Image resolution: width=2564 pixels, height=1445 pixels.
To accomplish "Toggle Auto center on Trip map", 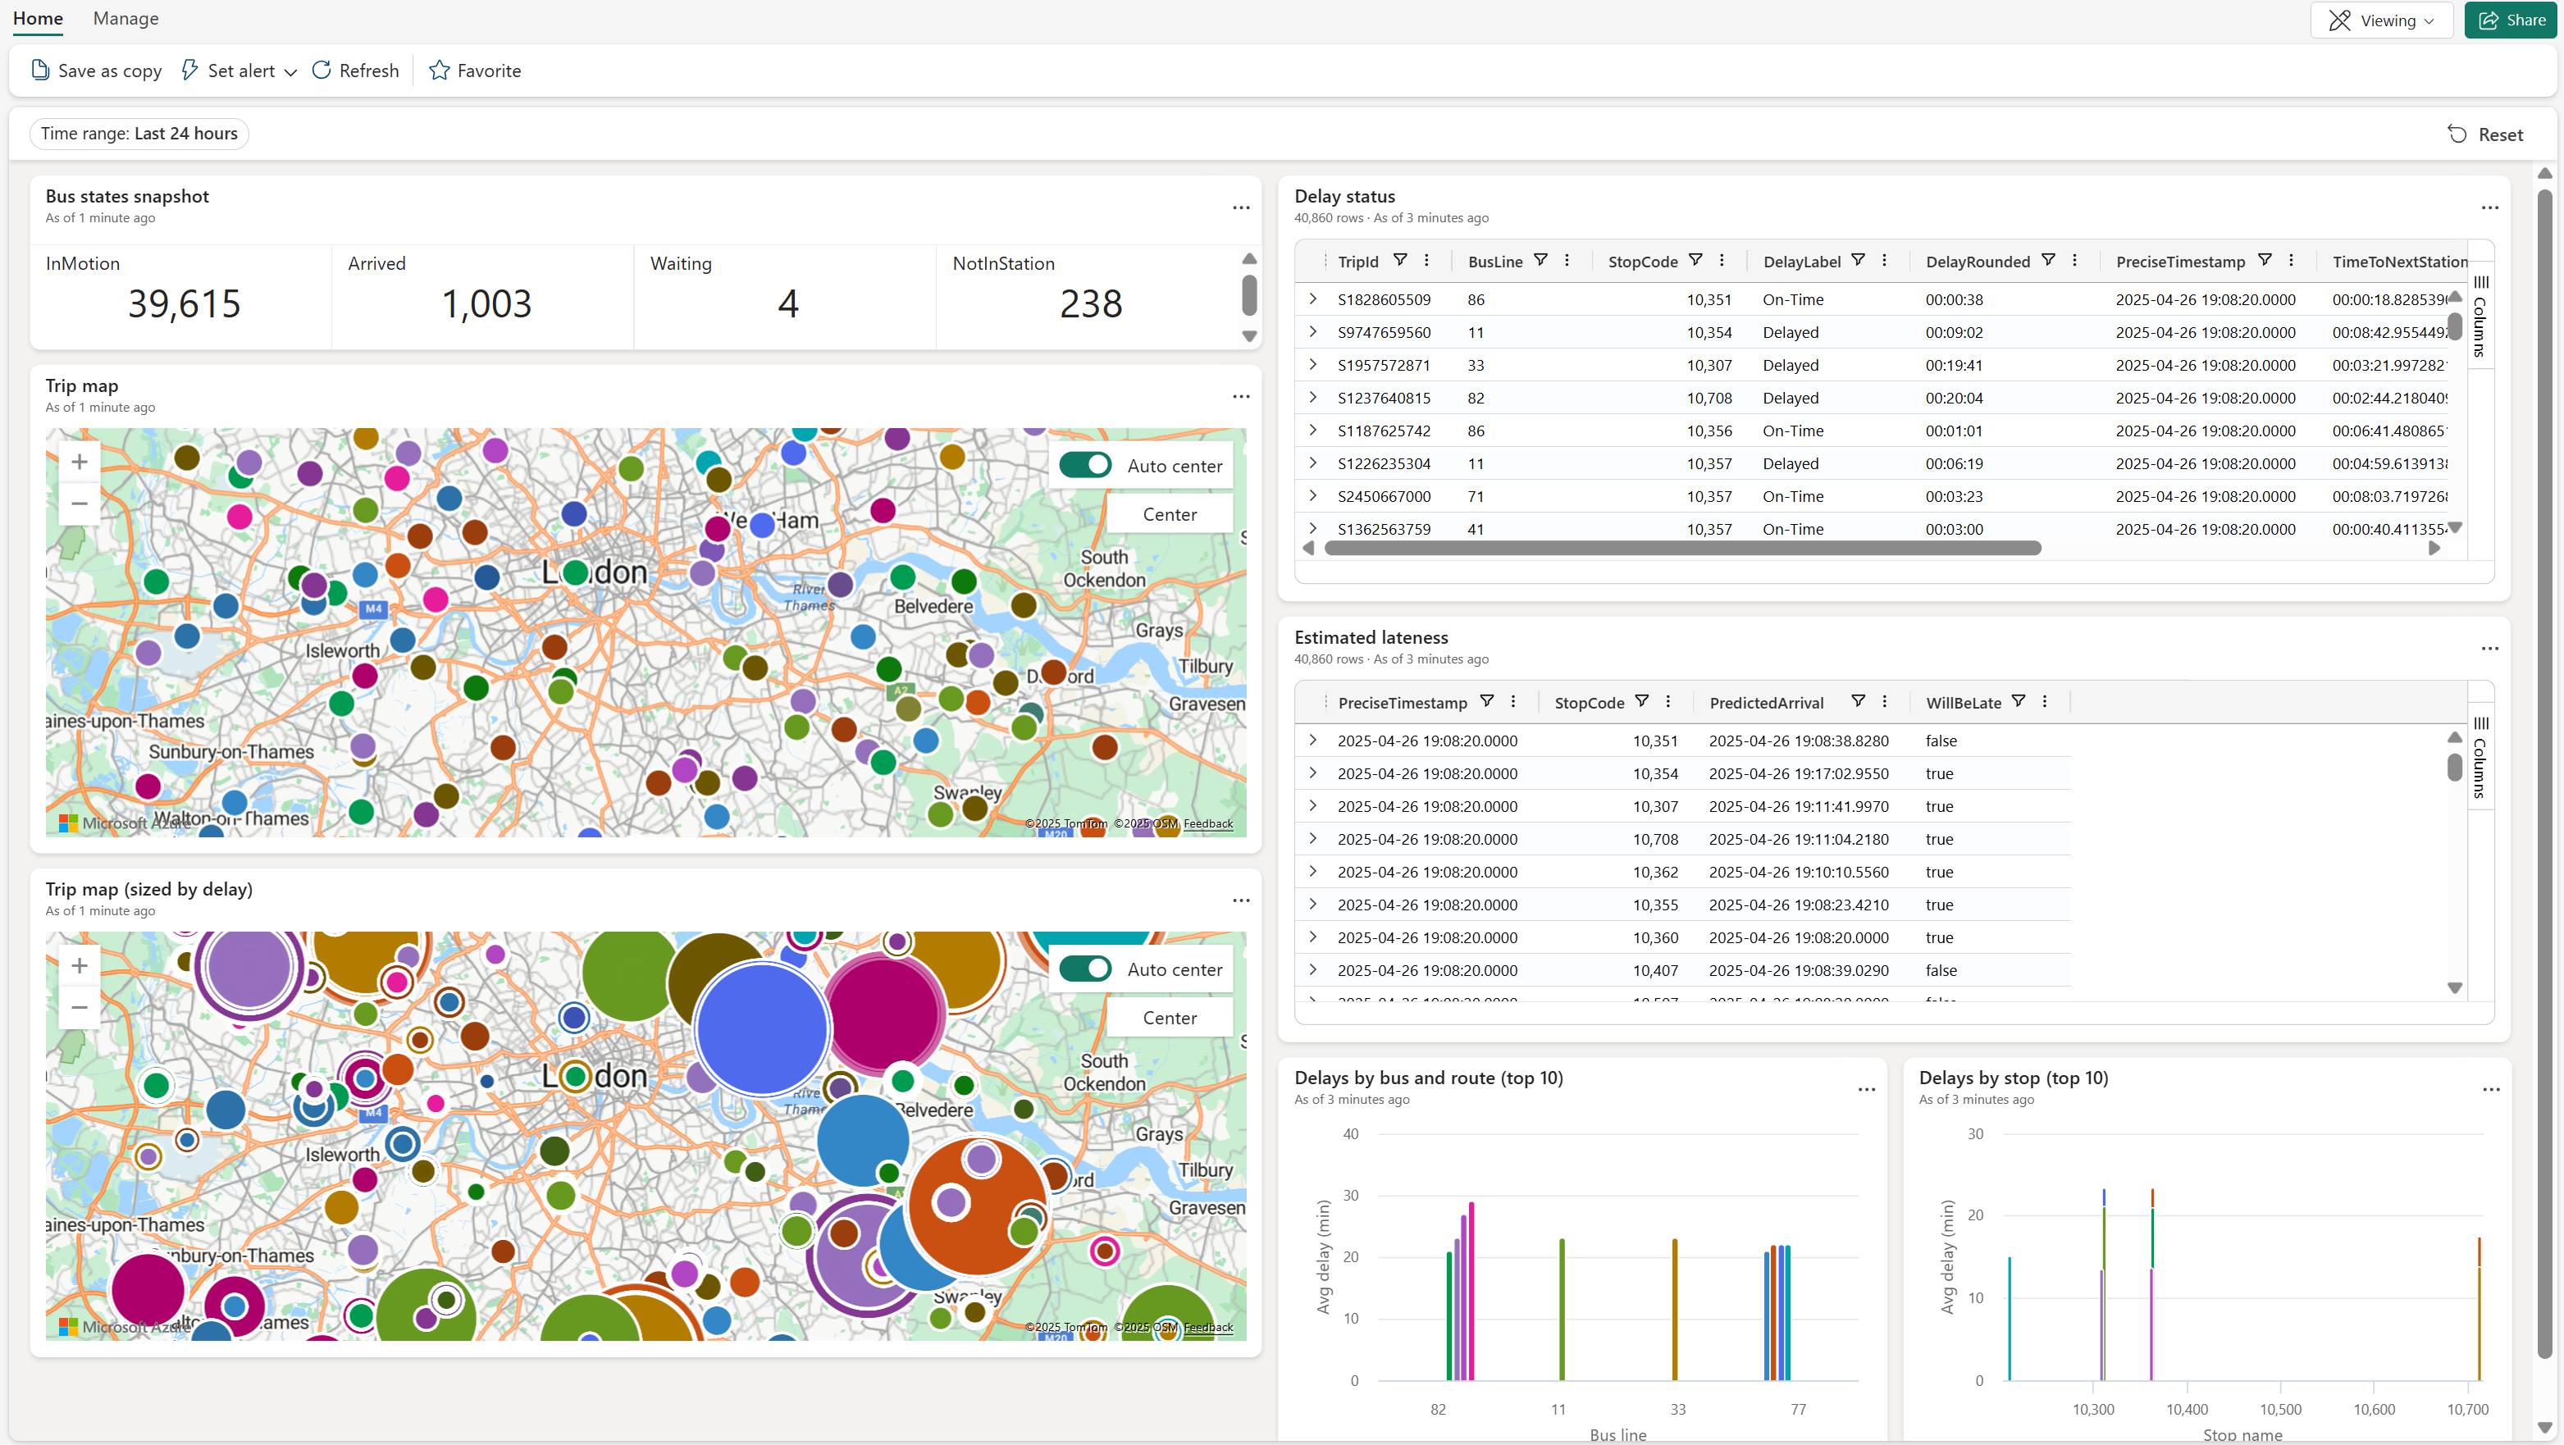I will coord(1085,466).
